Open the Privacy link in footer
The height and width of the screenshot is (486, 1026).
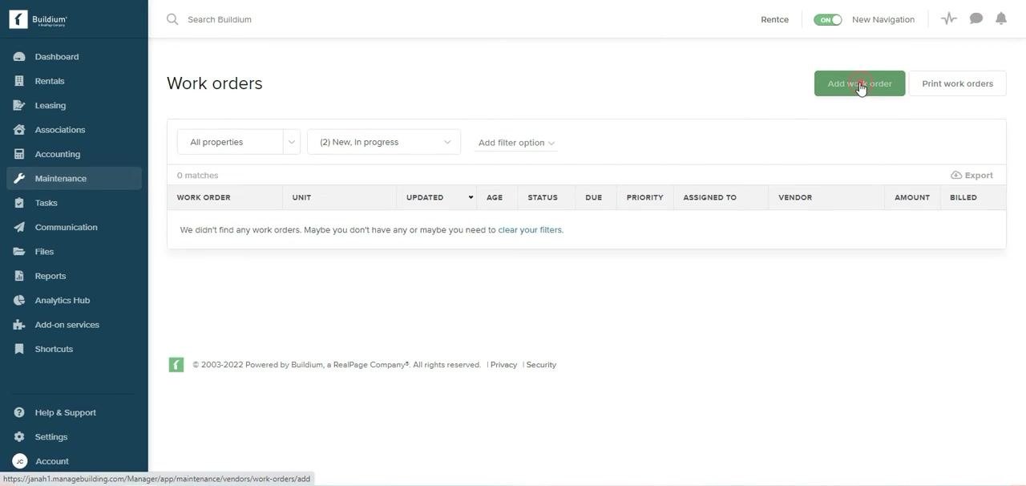[503, 365]
